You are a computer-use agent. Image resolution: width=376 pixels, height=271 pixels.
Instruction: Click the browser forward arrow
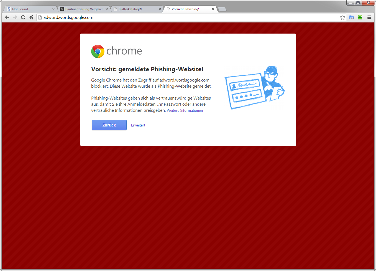coord(15,17)
